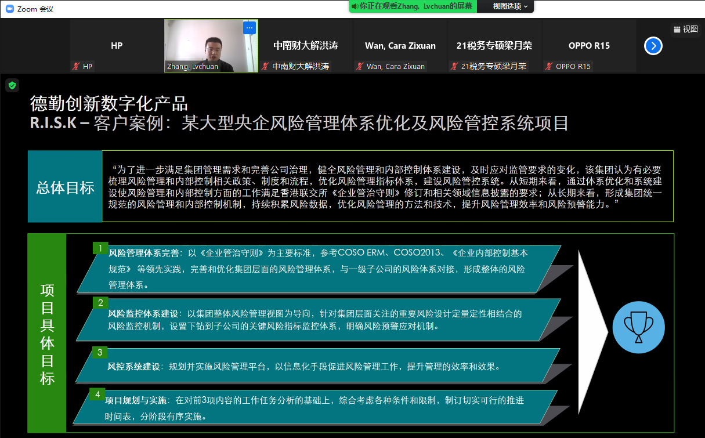Show next participants with the blue arrow
Viewport: 705px width, 438px height.
click(653, 46)
